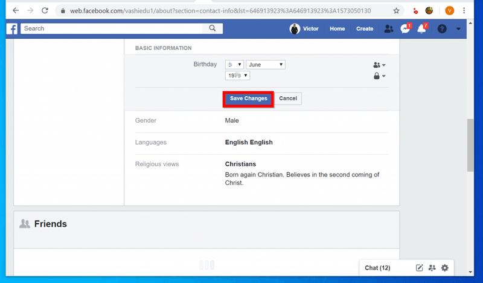This screenshot has height=283, width=483.
Task: Click the Facebook Search input field
Action: tap(112, 28)
